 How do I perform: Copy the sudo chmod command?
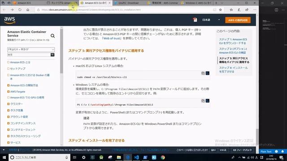coord(203,73)
